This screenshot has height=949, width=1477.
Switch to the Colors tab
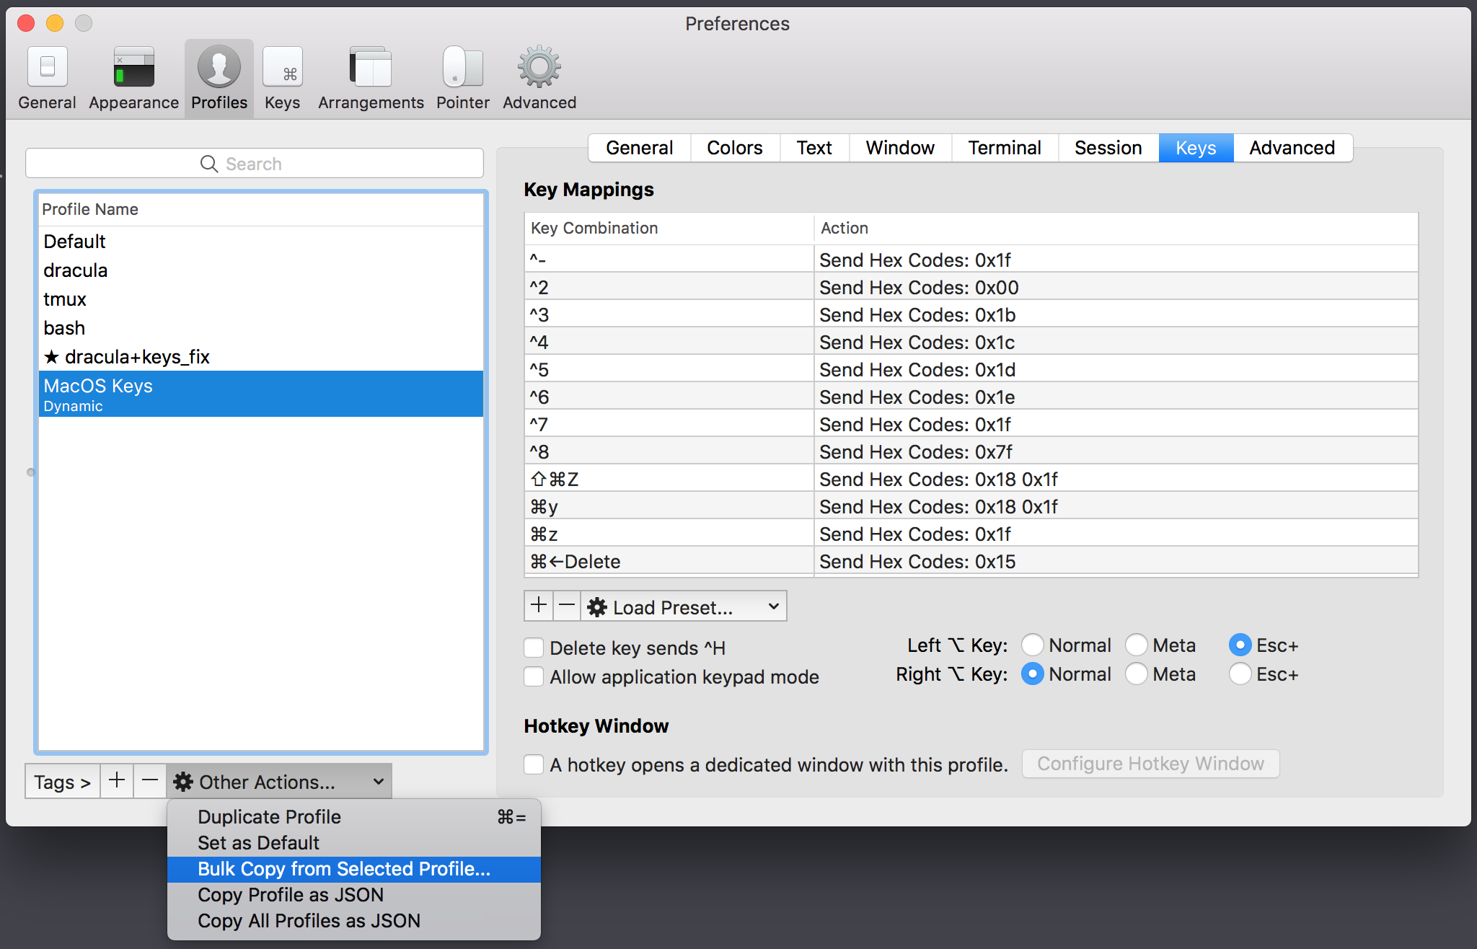click(x=734, y=147)
